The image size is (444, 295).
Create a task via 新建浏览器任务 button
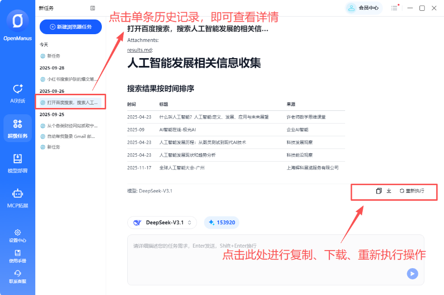[x=70, y=26]
